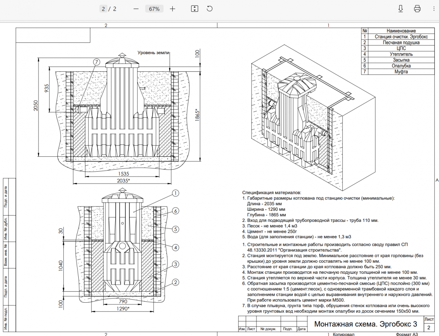
Task: Click callout balloon 6 on side view
Action: pos(176,211)
